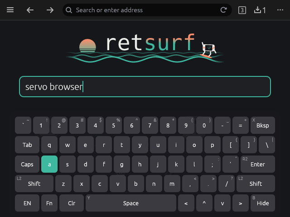Tap the minus key
Screen dimensions: 290x217
[x=222, y=125]
